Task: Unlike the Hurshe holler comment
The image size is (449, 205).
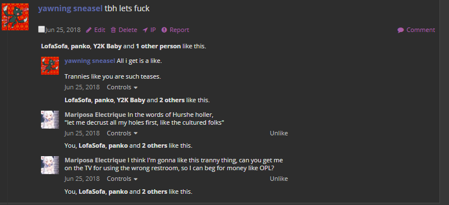Action: pos(278,133)
